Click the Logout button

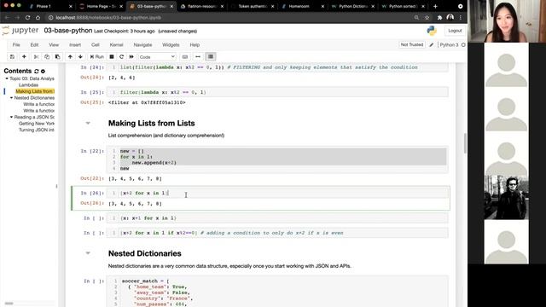point(455,31)
